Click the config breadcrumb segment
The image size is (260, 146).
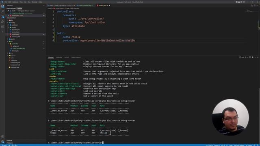pos(50,9)
